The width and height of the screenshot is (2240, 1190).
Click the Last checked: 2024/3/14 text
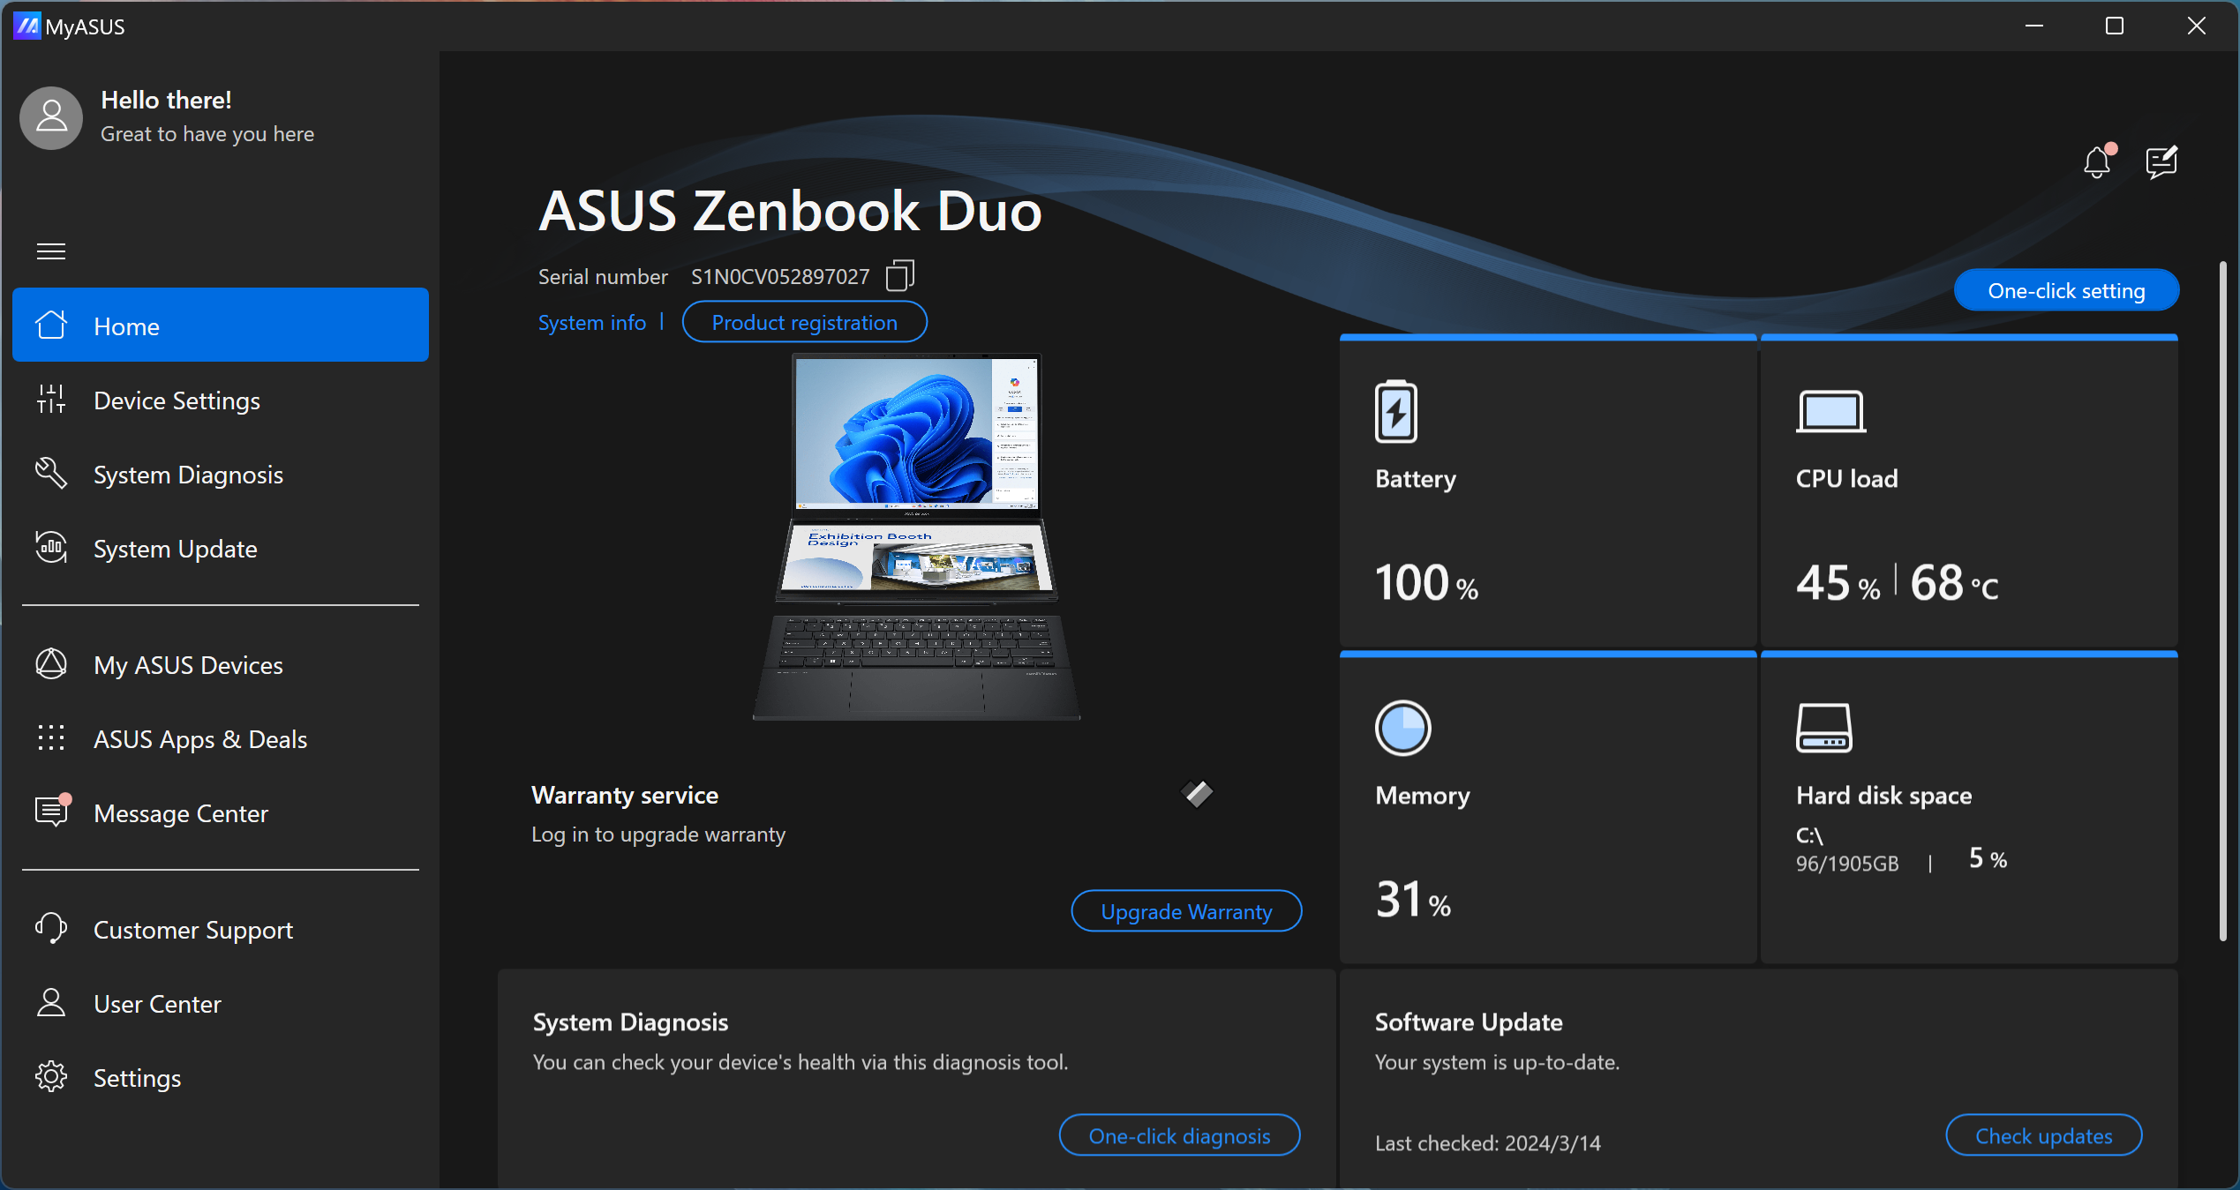[x=1488, y=1142]
